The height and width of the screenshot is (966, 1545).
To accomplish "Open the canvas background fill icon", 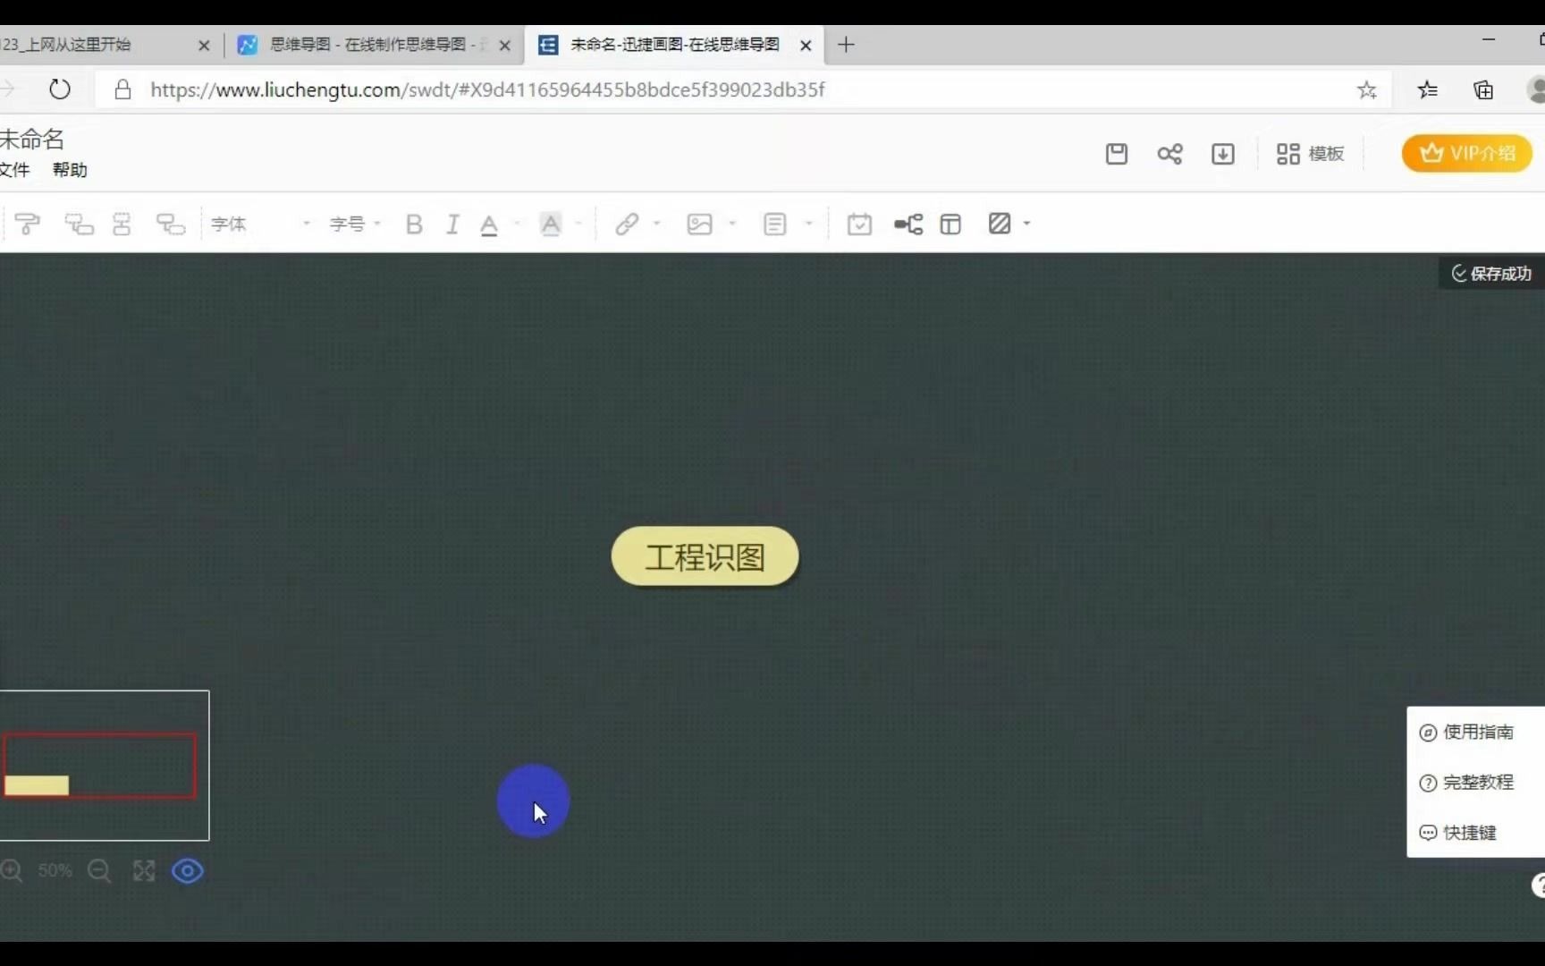I will point(1000,224).
